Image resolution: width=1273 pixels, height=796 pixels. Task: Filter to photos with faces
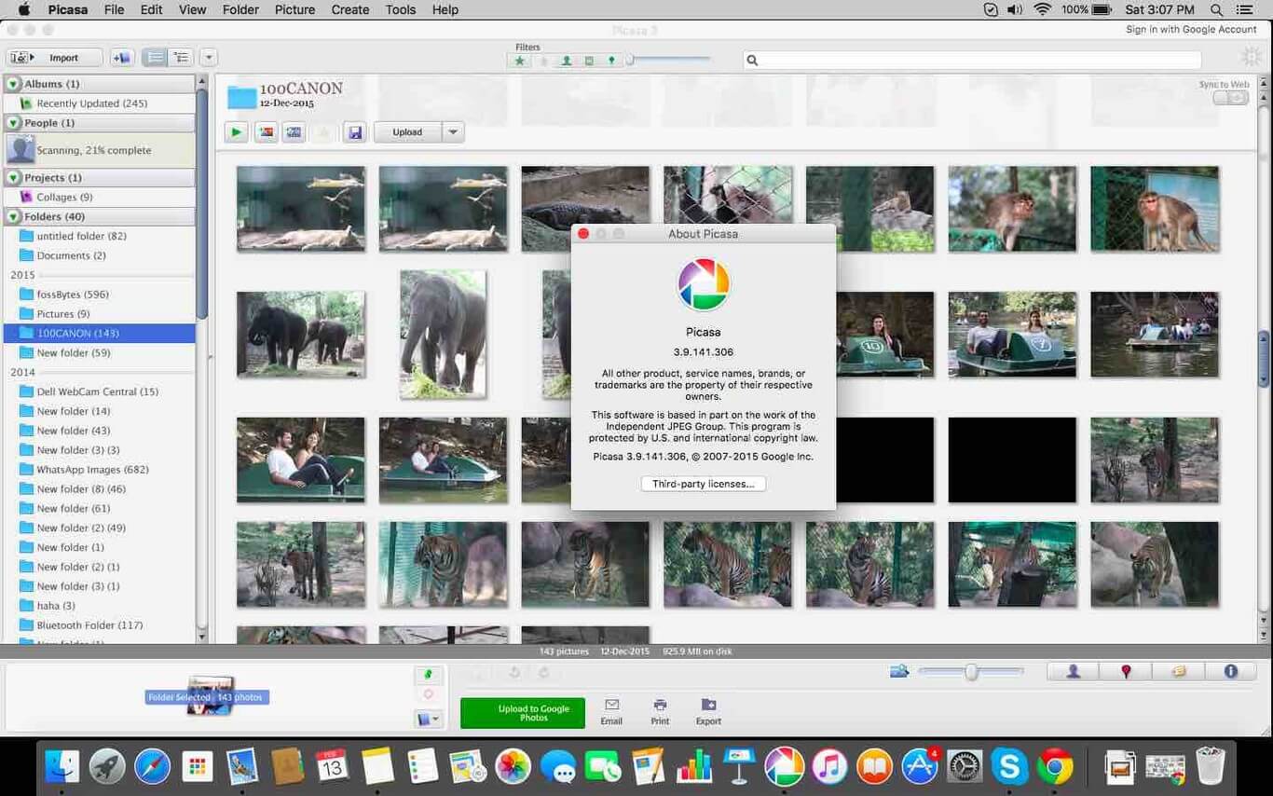pyautogui.click(x=567, y=61)
